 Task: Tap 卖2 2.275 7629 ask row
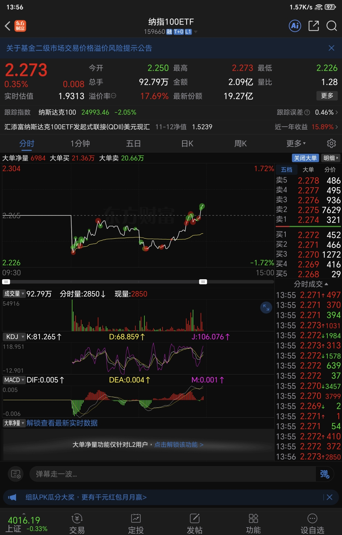pos(308,210)
